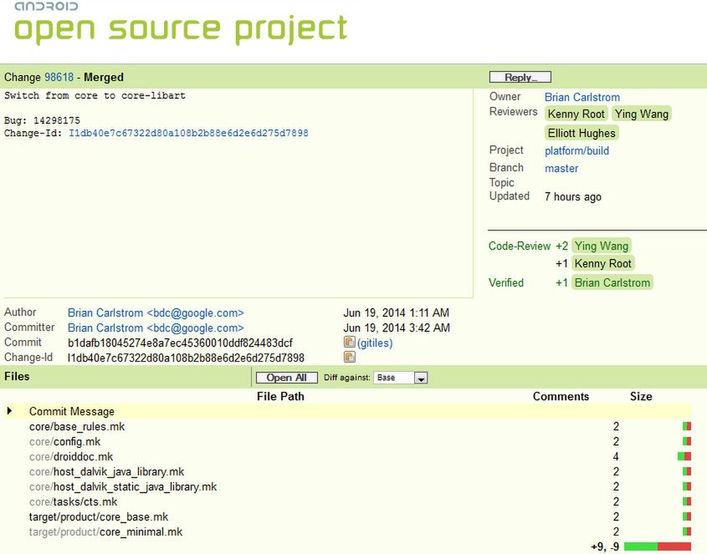The width and height of the screenshot is (707, 554).
Task: Copy the Change-Id using its clipboard icon
Action: pos(350,357)
